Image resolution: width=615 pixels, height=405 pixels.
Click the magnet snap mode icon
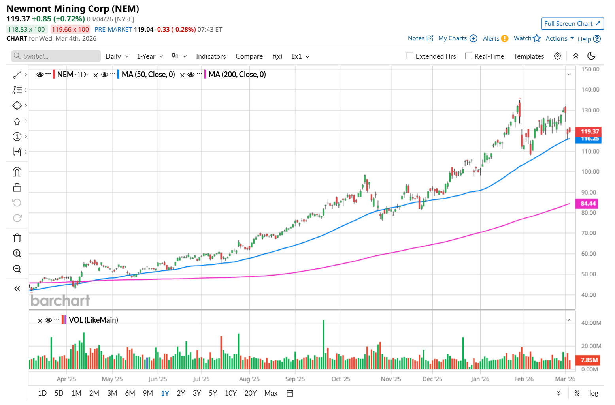(17, 172)
